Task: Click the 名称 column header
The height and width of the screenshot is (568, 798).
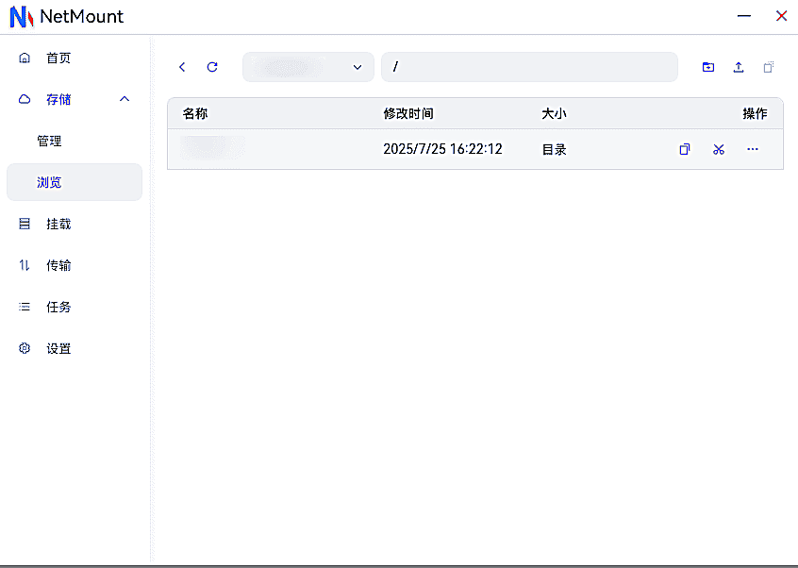Action: (x=195, y=113)
